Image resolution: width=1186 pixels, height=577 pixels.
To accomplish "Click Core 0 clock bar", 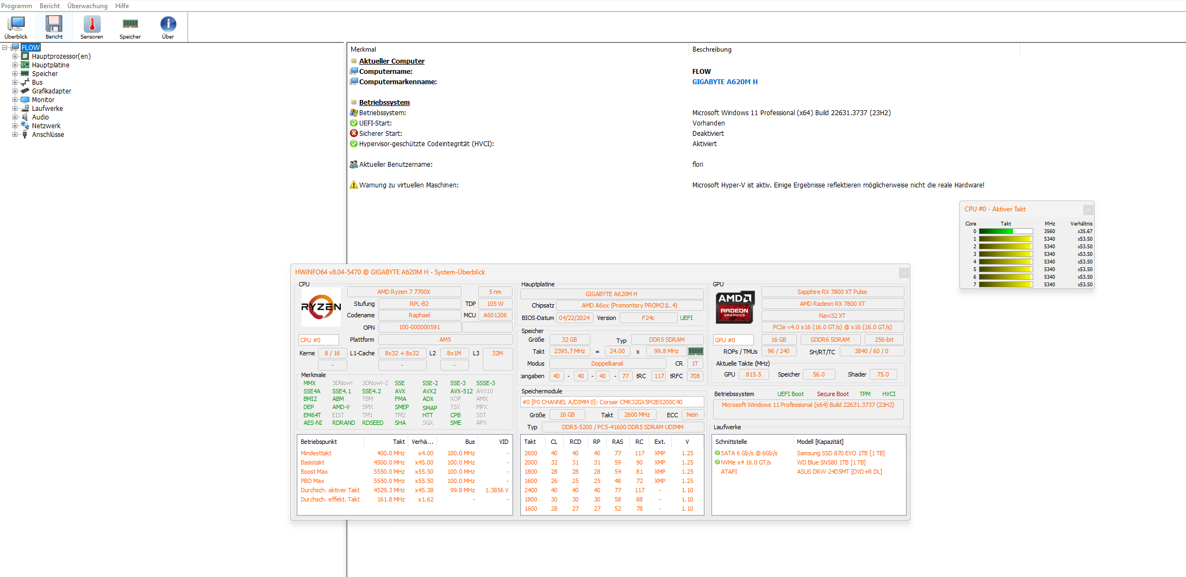I will 1006,231.
